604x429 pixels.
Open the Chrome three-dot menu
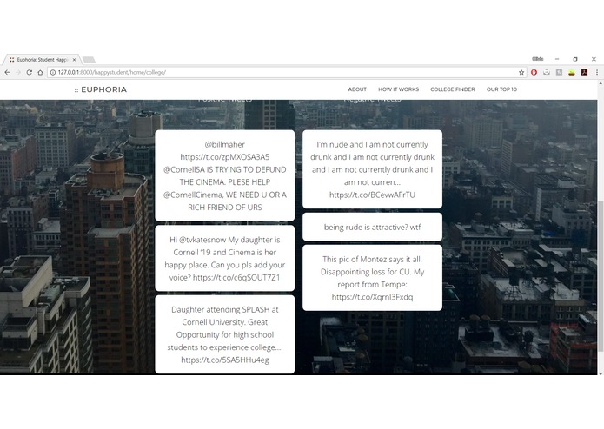597,72
